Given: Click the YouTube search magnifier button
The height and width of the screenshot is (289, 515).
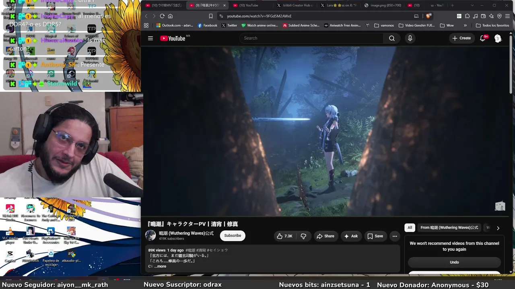Looking at the screenshot, I should click(391, 38).
